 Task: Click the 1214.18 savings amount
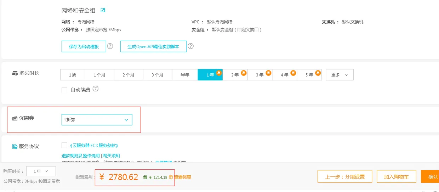click(x=160, y=177)
